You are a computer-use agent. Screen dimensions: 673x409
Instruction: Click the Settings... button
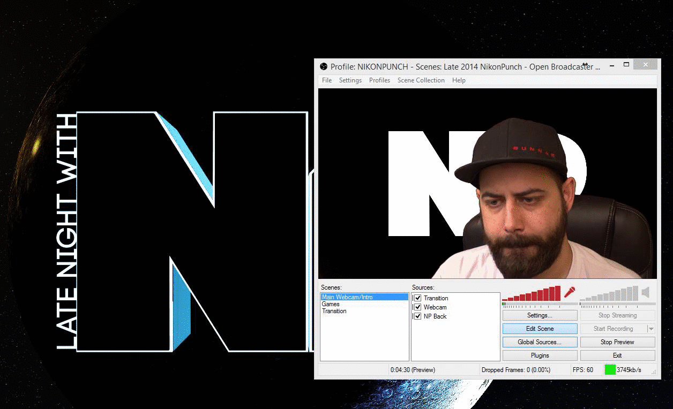tap(540, 315)
